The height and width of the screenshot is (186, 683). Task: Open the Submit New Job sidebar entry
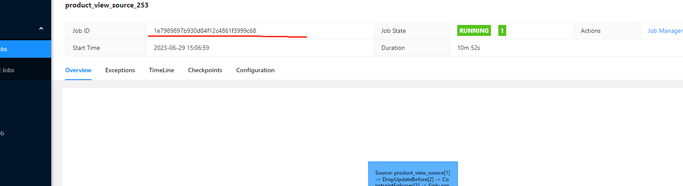click(x=25, y=133)
